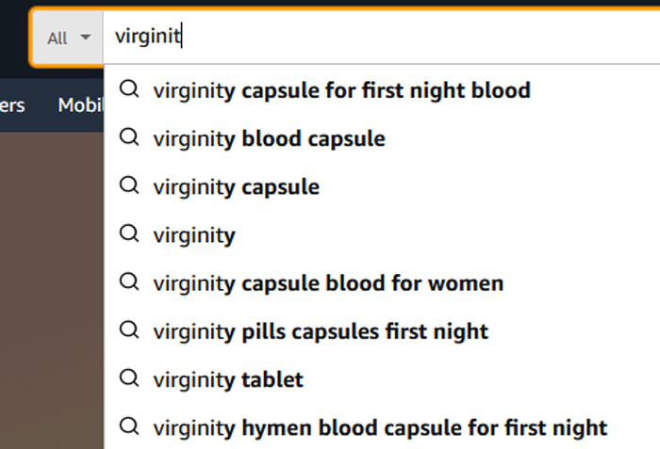Click search icon beside 'virginity capsule blood for women'
This screenshot has width=660, height=449.
click(129, 281)
